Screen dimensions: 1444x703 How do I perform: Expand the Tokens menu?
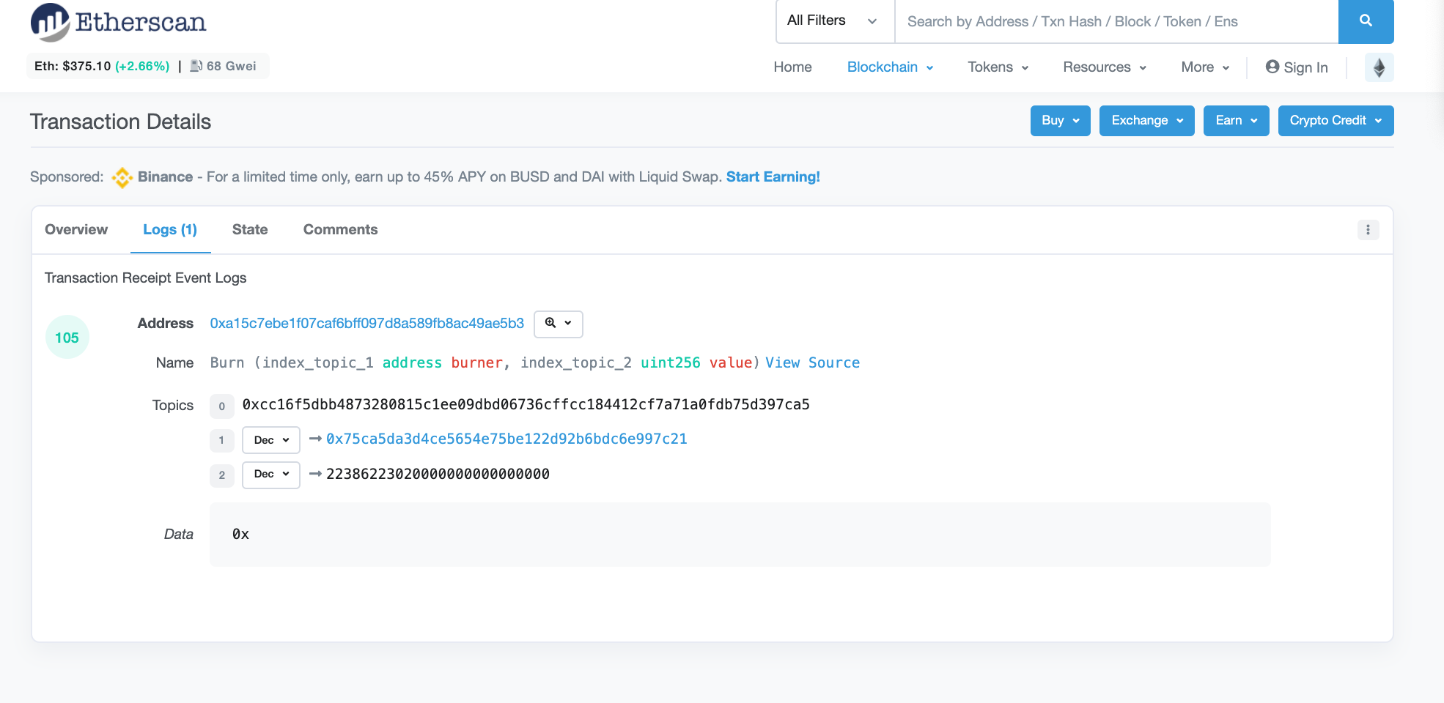[x=998, y=67]
